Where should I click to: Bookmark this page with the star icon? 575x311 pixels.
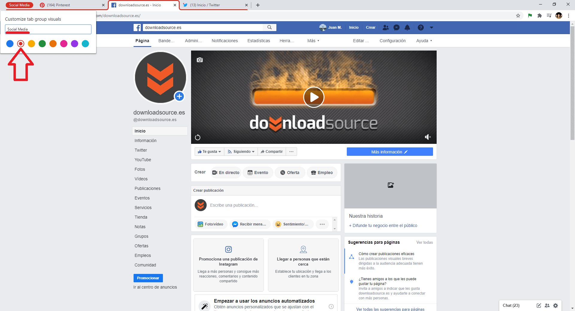(x=518, y=16)
